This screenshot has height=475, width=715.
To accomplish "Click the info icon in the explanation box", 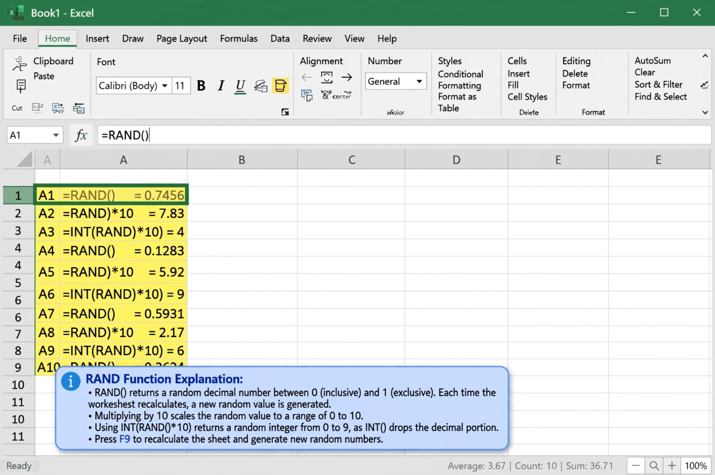I will [71, 382].
